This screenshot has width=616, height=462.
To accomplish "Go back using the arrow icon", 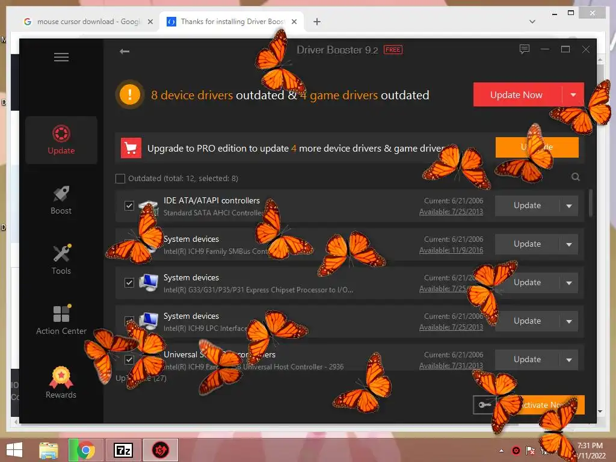I will 125,51.
